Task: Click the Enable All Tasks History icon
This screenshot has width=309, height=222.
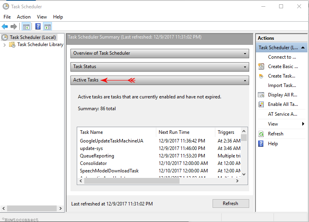Action: 261,104
